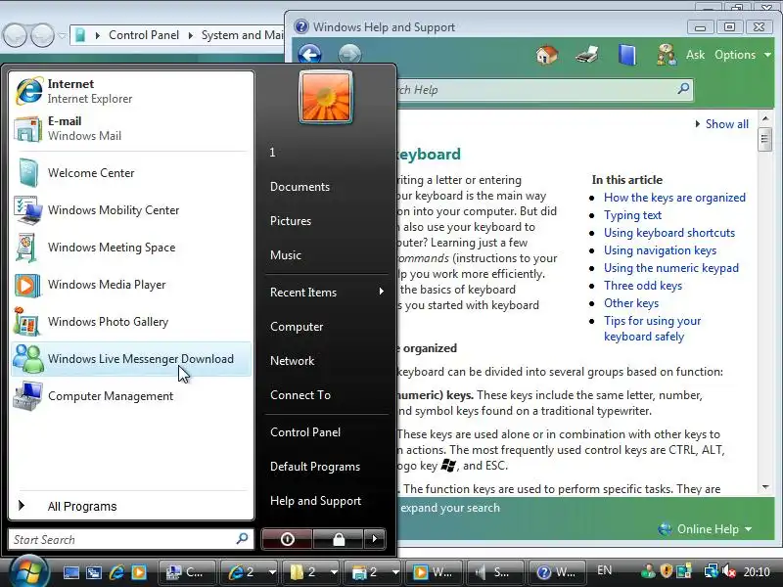The image size is (783, 587).
Task: Click EN language indicator in taskbar
Action: coord(604,570)
